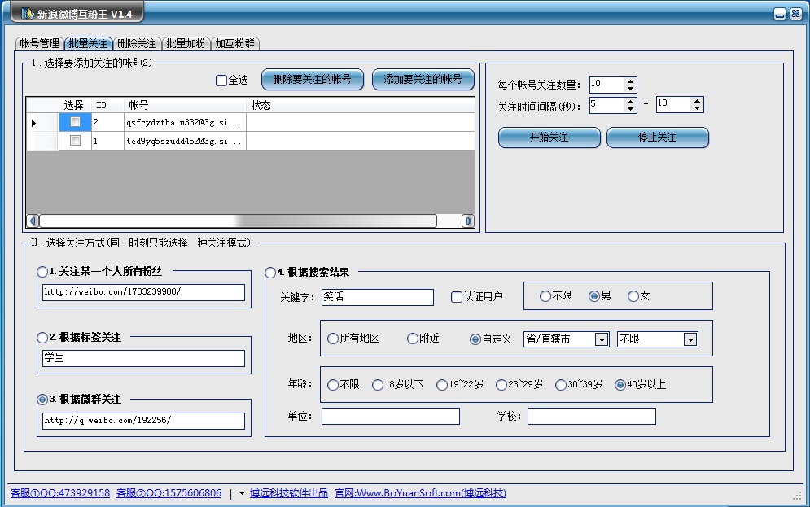Click left arrow of table scrollbar
Screen dimensions: 810x507
coord(33,221)
